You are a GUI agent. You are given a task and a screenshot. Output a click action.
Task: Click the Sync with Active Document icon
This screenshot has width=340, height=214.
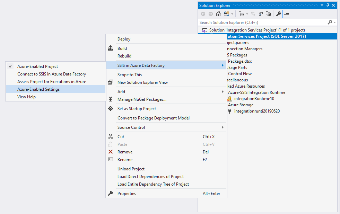252,14
